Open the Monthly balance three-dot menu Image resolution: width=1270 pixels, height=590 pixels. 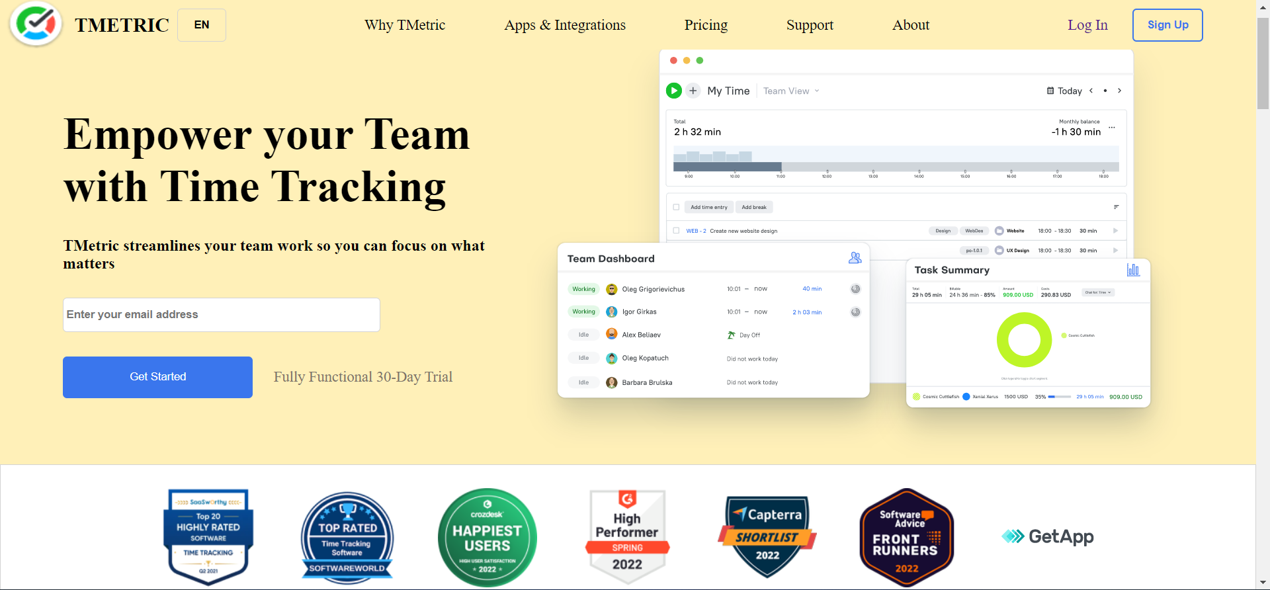click(1112, 128)
